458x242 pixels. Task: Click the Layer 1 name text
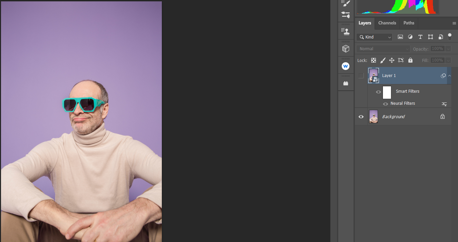click(x=389, y=76)
